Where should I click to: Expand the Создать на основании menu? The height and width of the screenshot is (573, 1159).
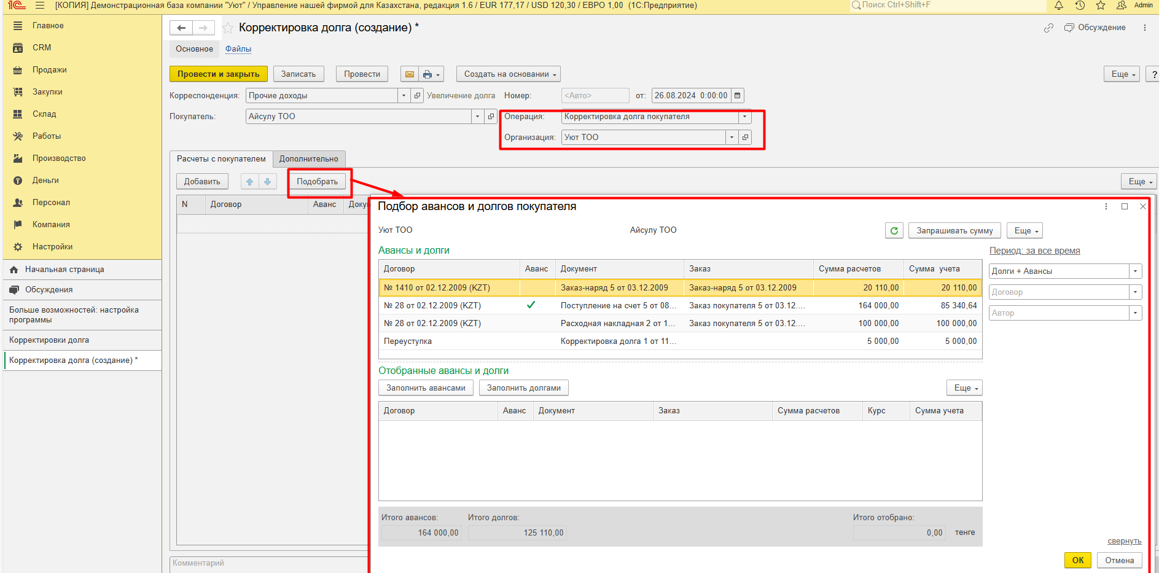(508, 74)
